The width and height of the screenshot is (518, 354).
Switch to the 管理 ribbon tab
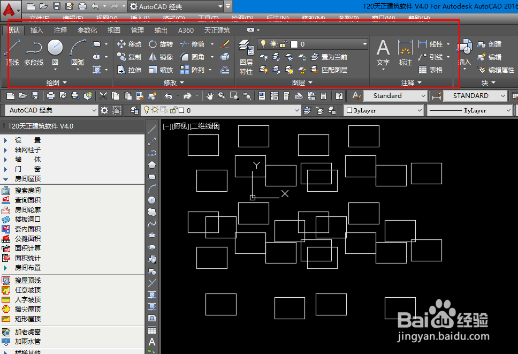point(138,31)
